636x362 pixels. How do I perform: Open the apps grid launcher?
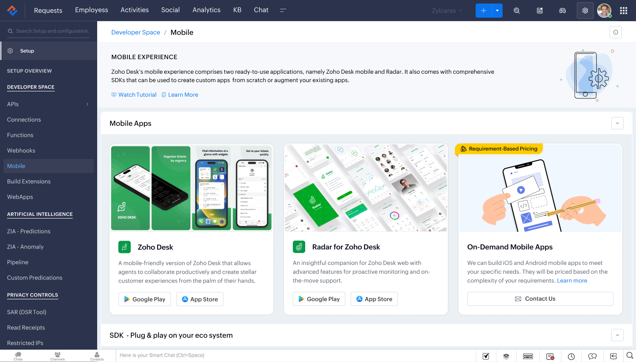(624, 11)
